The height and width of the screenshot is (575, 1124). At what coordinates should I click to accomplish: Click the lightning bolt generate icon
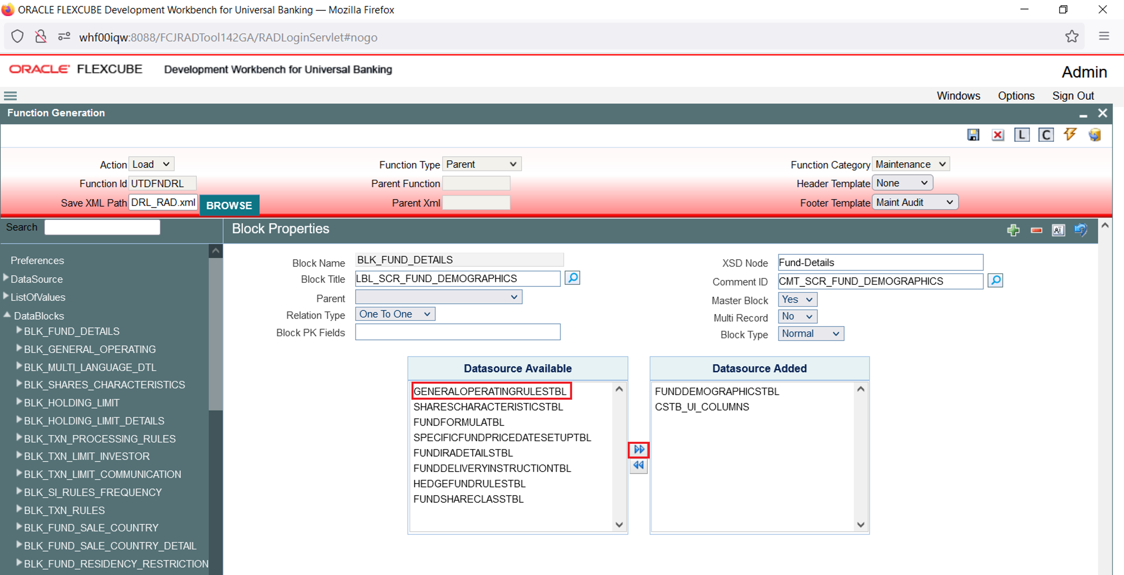[1070, 134]
